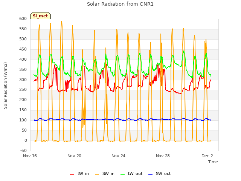Toggle the LW_out legend entry
This screenshot has width=241, height=181.
pyautogui.click(x=131, y=173)
